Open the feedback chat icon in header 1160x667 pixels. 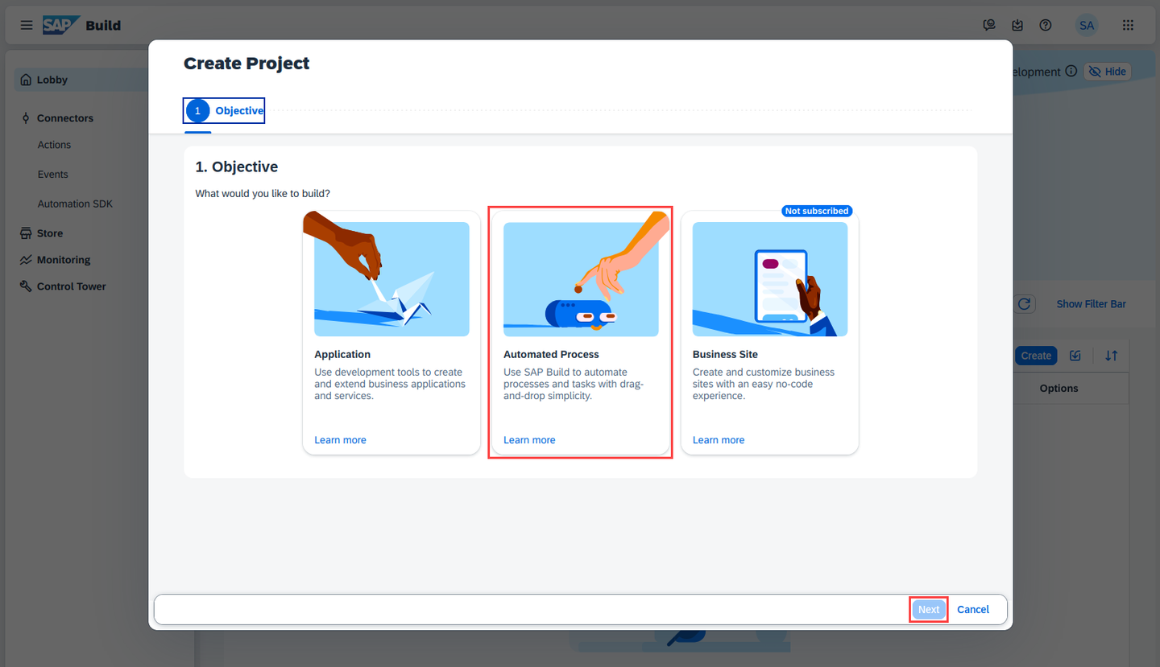point(989,25)
